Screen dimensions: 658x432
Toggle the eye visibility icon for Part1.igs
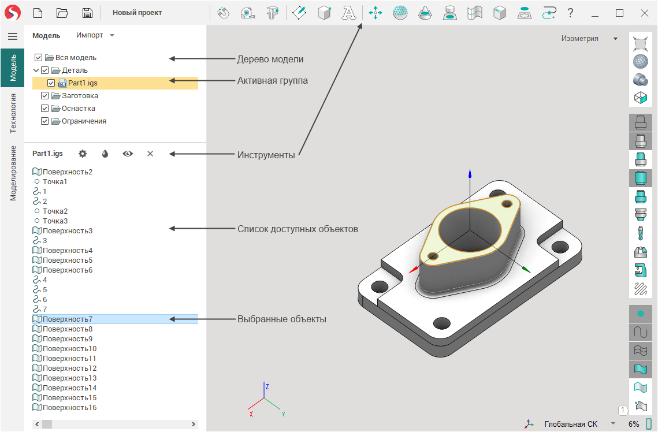[x=128, y=154]
